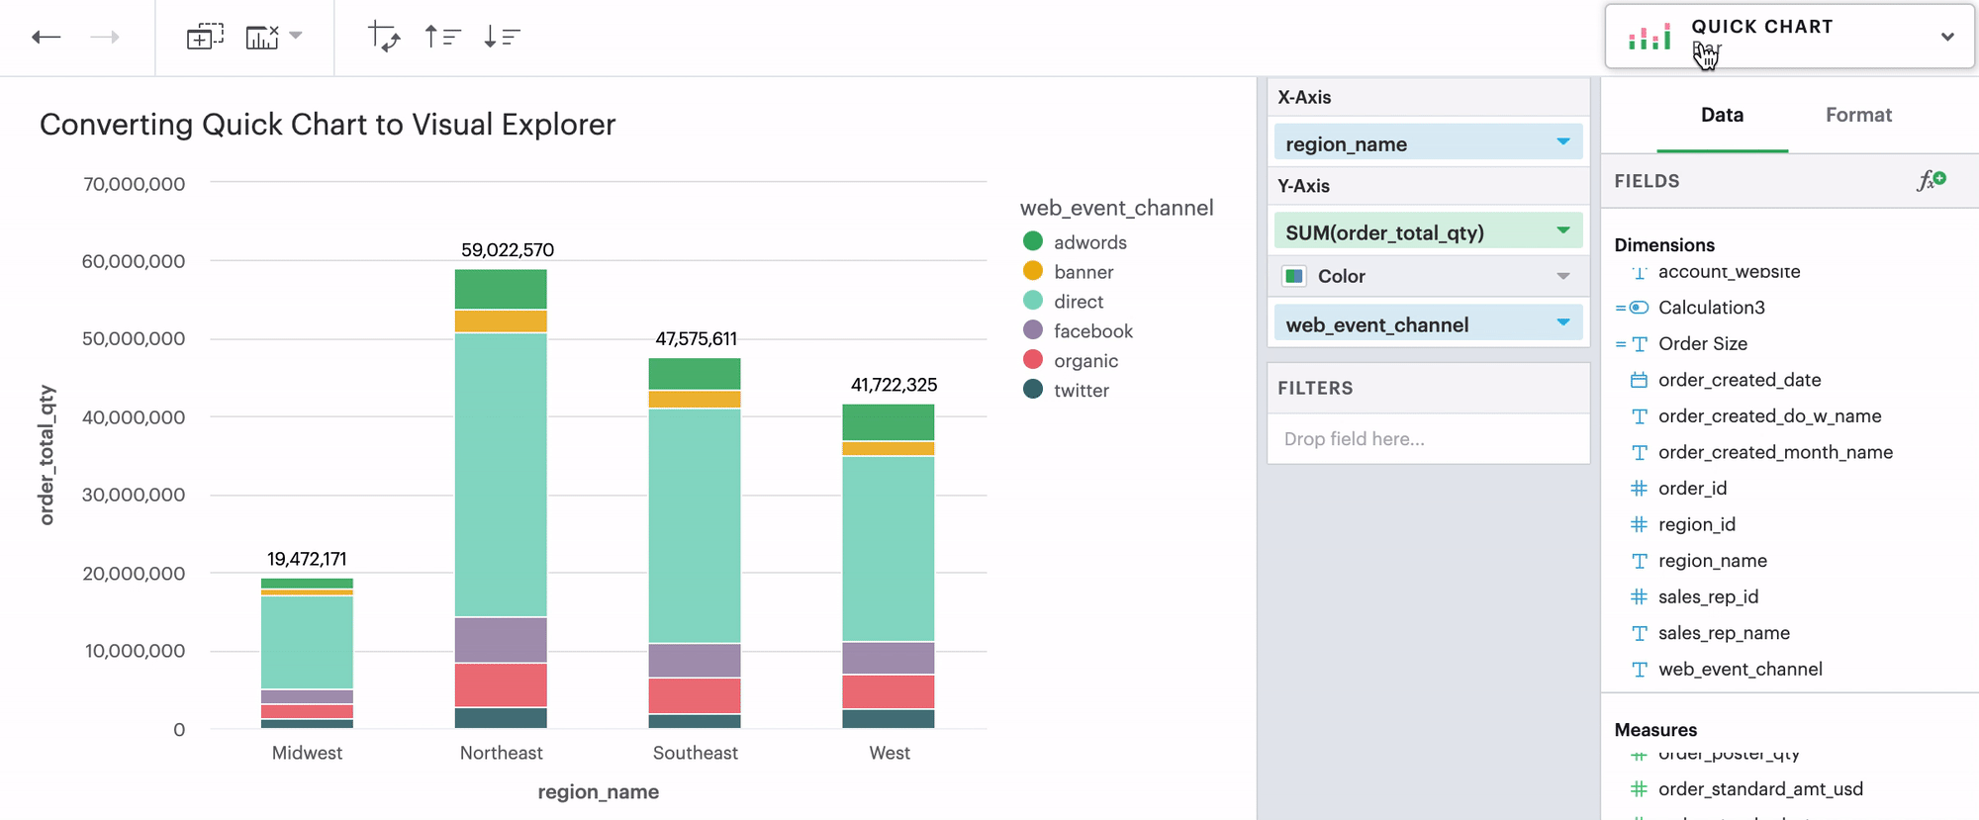Select the order_created_date field
1979x820 pixels.
pyautogui.click(x=1739, y=380)
